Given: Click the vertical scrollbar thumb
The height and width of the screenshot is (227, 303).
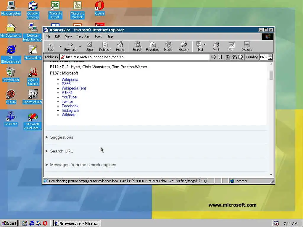Looking at the screenshot, I should click(271, 75).
